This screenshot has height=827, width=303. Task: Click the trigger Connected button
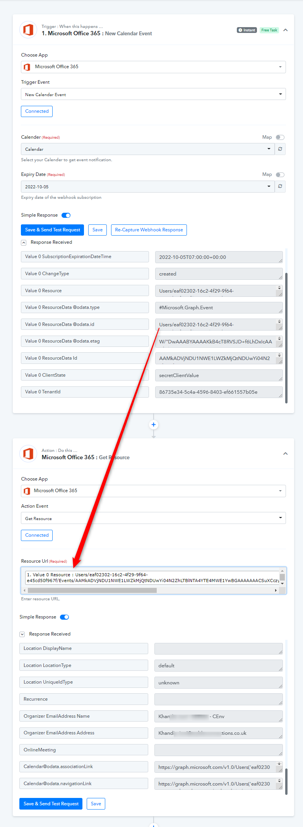coord(37,111)
